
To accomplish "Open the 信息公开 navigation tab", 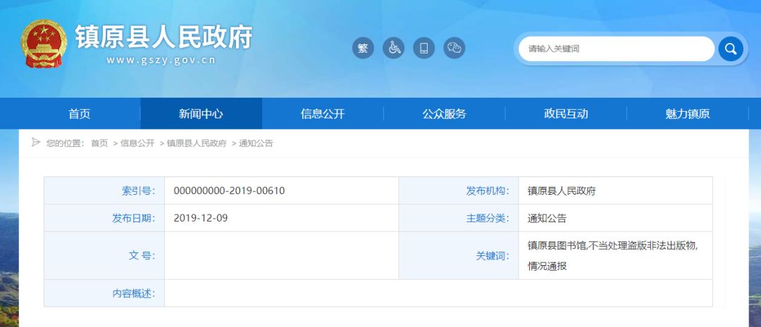I will (x=323, y=114).
